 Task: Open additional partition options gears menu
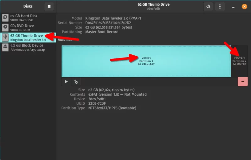point(76,82)
